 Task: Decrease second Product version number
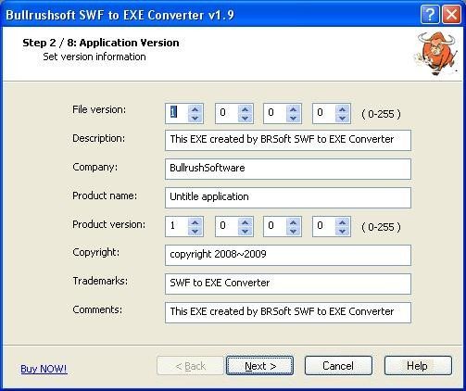point(245,231)
